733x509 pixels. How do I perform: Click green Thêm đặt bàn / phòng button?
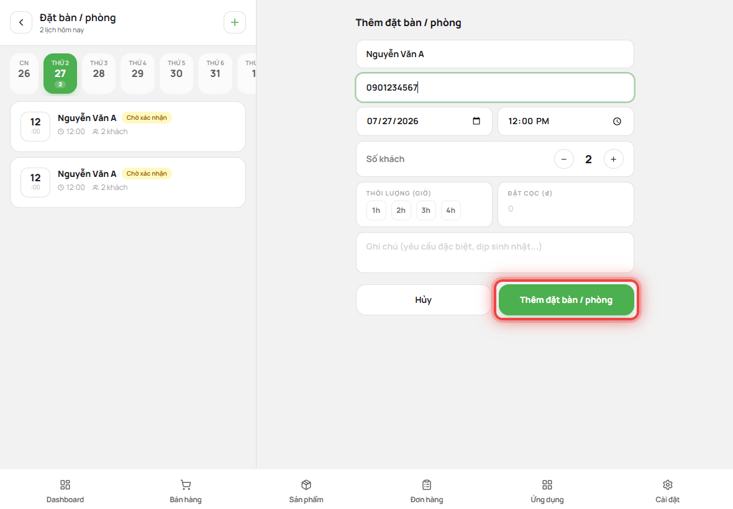(566, 300)
